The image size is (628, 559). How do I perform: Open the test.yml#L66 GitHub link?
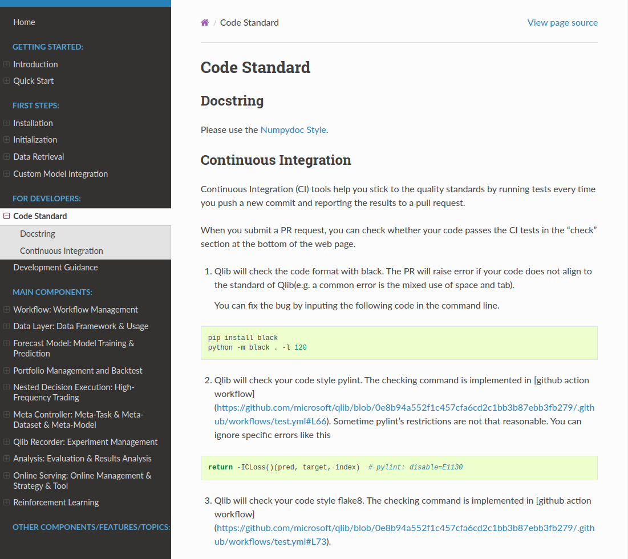tap(404, 415)
